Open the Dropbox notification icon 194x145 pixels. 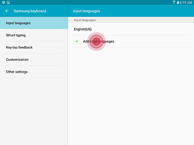(3, 2)
